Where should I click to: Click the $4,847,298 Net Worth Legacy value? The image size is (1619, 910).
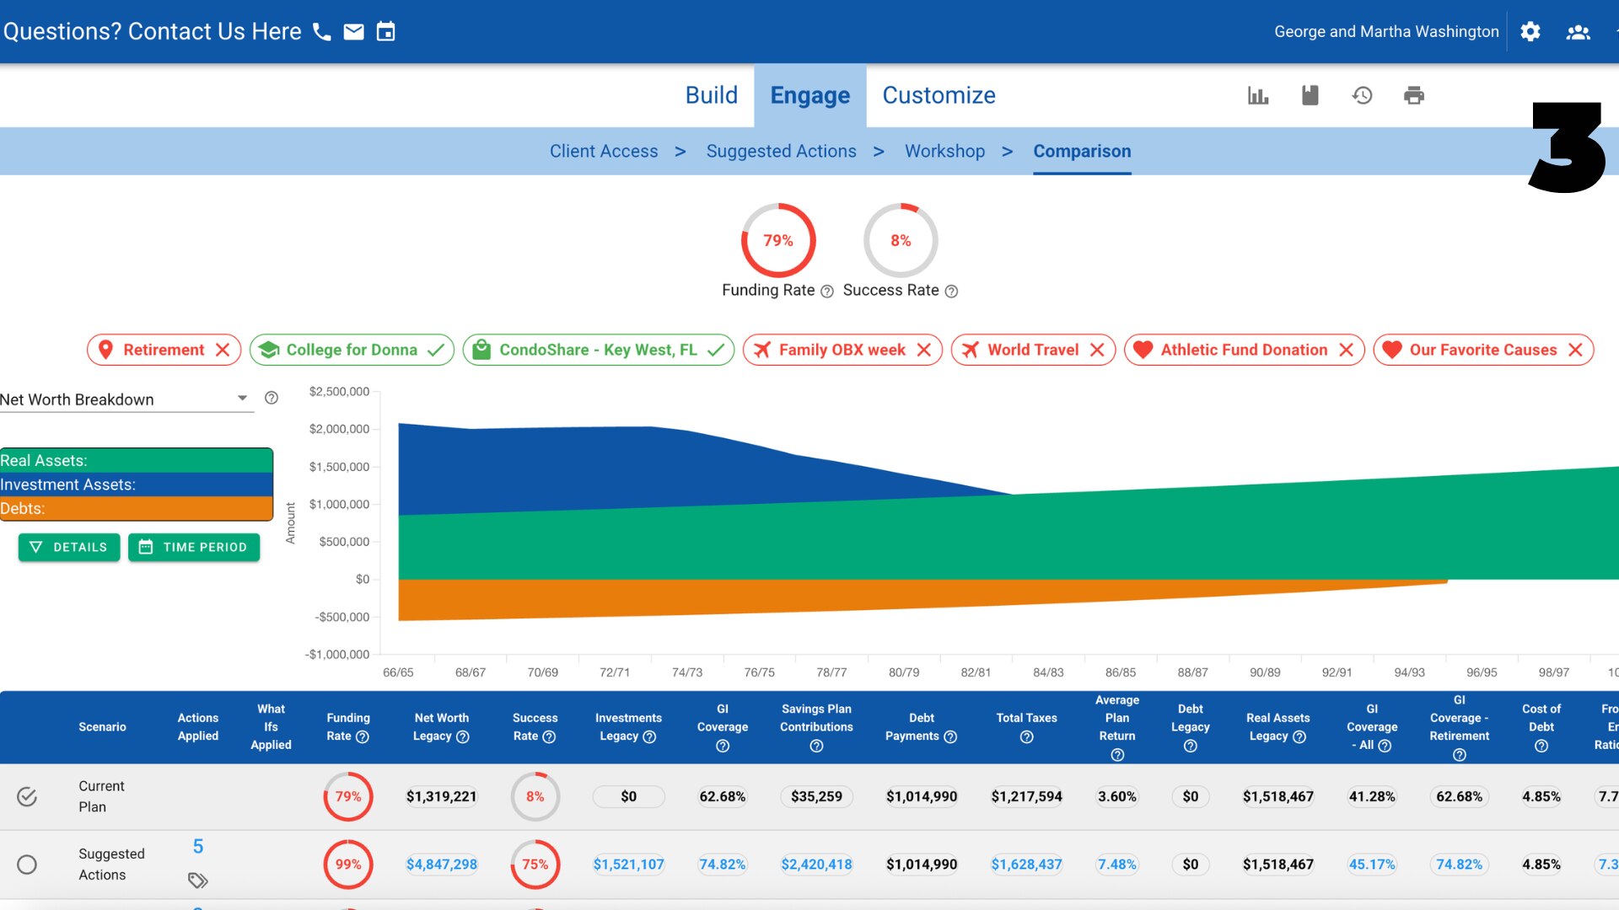pos(442,864)
